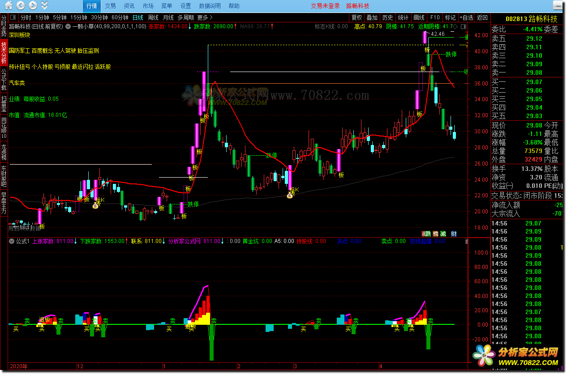Open 扫雷宝 sidebar tab
Image resolution: width=567 pixels, height=374 pixels.
tap(4, 103)
